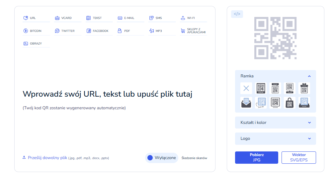Open the PDF QR type

(x=130, y=31)
